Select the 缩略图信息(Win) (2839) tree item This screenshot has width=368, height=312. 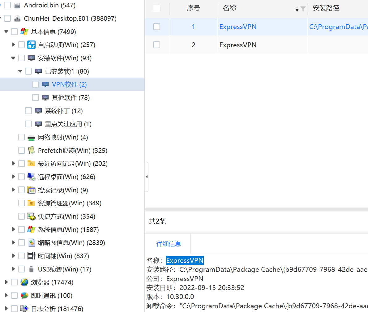(71, 242)
